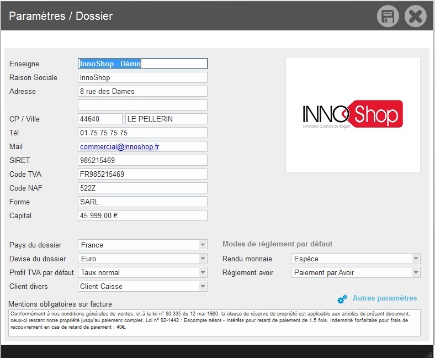Save the dossier with the floppy disk icon
435x358 pixels.
388,16
